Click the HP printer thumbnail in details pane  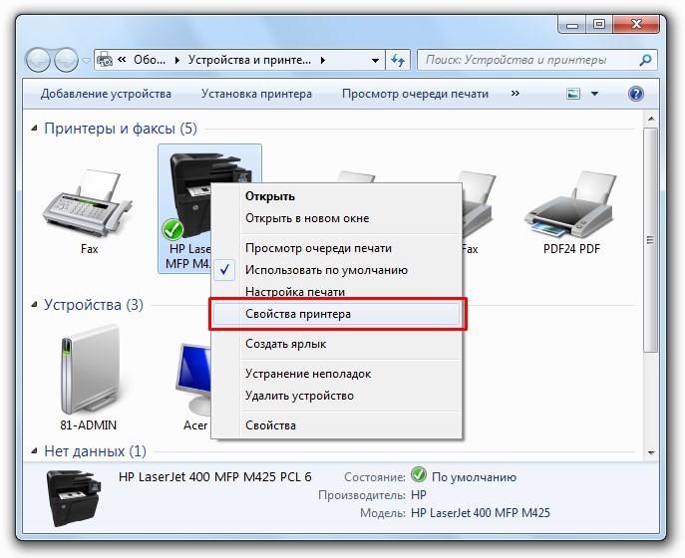(x=74, y=498)
